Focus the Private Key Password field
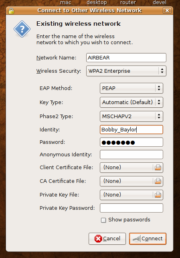 point(131,208)
